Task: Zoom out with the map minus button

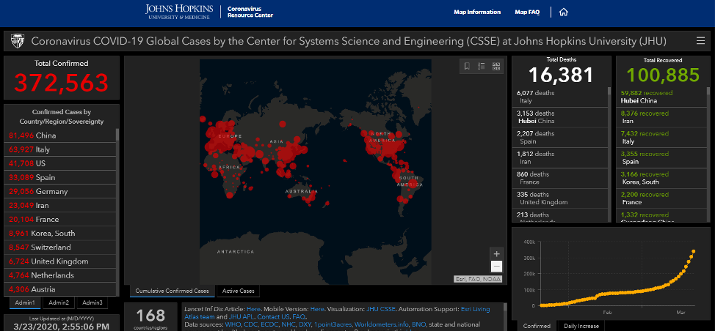Action: click(496, 267)
